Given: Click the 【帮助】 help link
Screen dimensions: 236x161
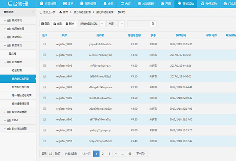Looking at the screenshot, I should (121, 12).
